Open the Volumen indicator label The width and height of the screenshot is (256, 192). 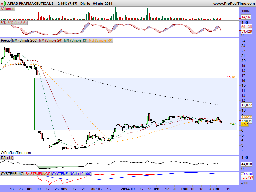click(8, 9)
